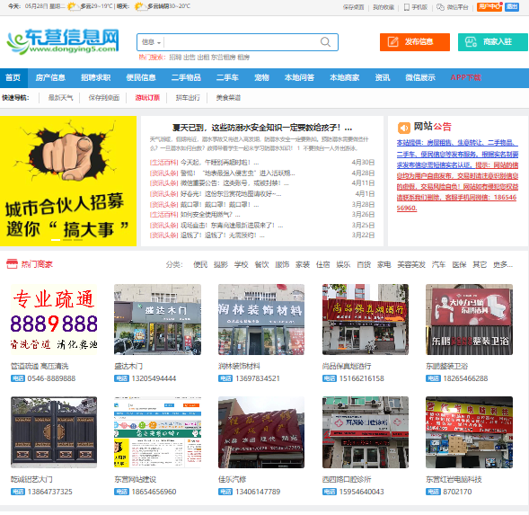Click the 游玩订票 quick nav link
Image resolution: width=529 pixels, height=515 pixels.
(147, 98)
